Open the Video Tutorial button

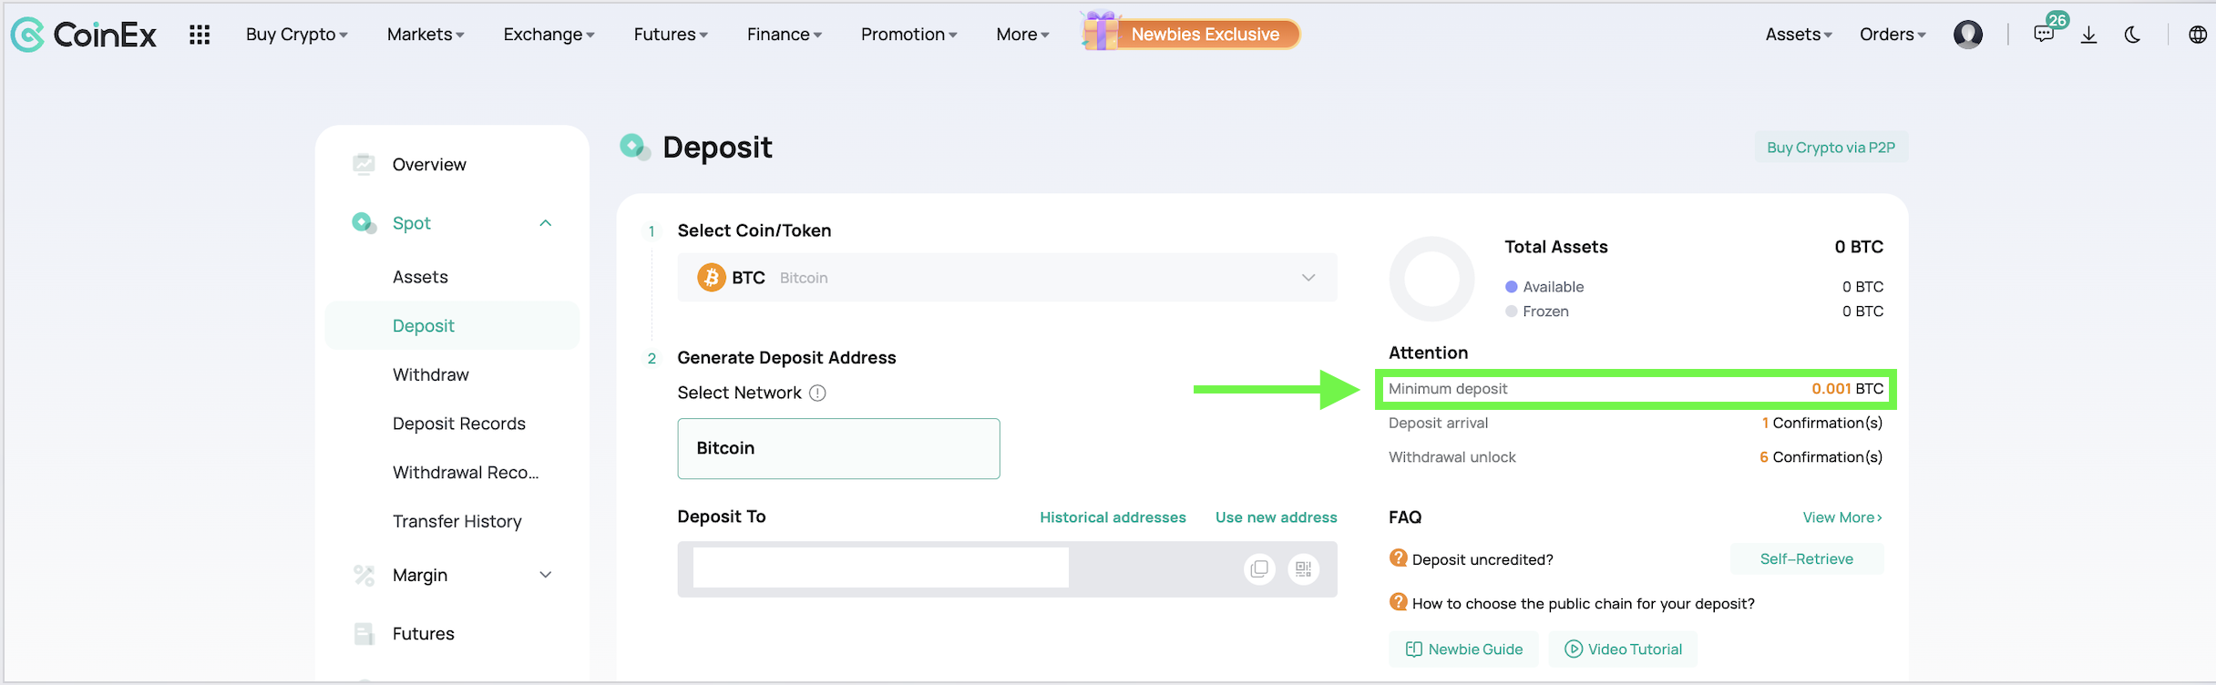click(1623, 649)
